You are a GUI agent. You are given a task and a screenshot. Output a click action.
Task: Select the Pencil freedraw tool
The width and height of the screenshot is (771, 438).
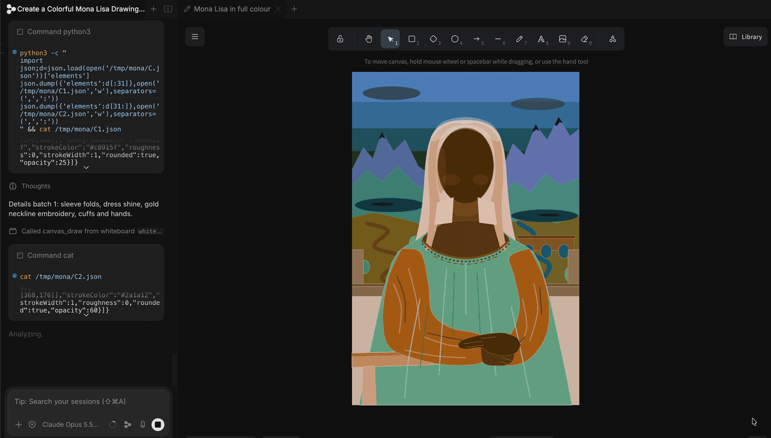click(x=520, y=39)
